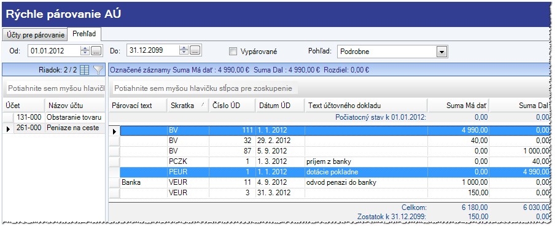The image size is (557, 229).
Task: Expand the Pohľad dropdown
Action: (442, 52)
